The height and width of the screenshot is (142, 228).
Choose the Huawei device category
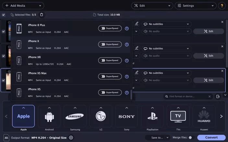pos(204,116)
